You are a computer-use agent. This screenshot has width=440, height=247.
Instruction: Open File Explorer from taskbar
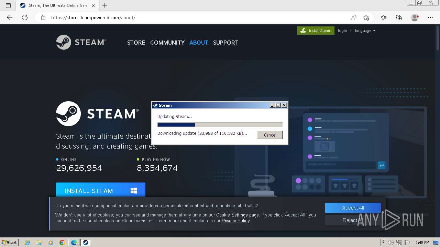(39, 243)
